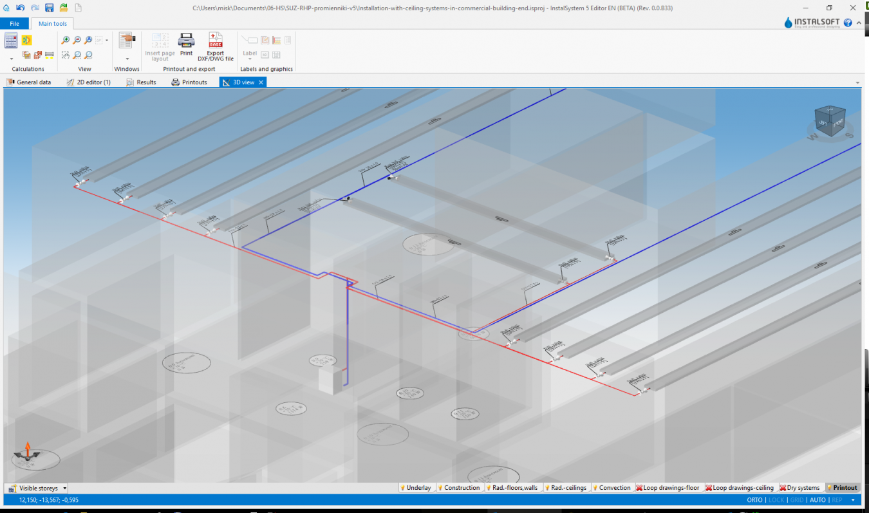Toggle the Dry systems layer on
This screenshot has width=869, height=513.
[799, 487]
